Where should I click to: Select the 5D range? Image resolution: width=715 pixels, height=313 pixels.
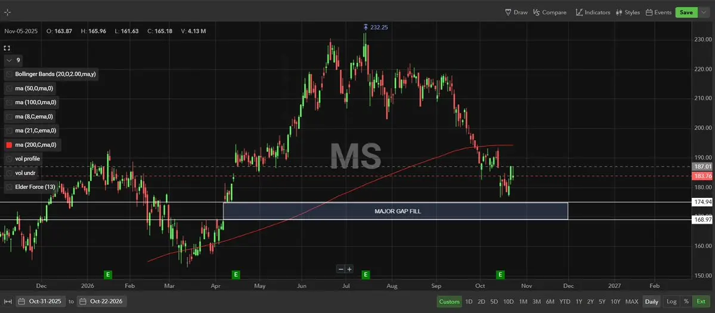494,301
